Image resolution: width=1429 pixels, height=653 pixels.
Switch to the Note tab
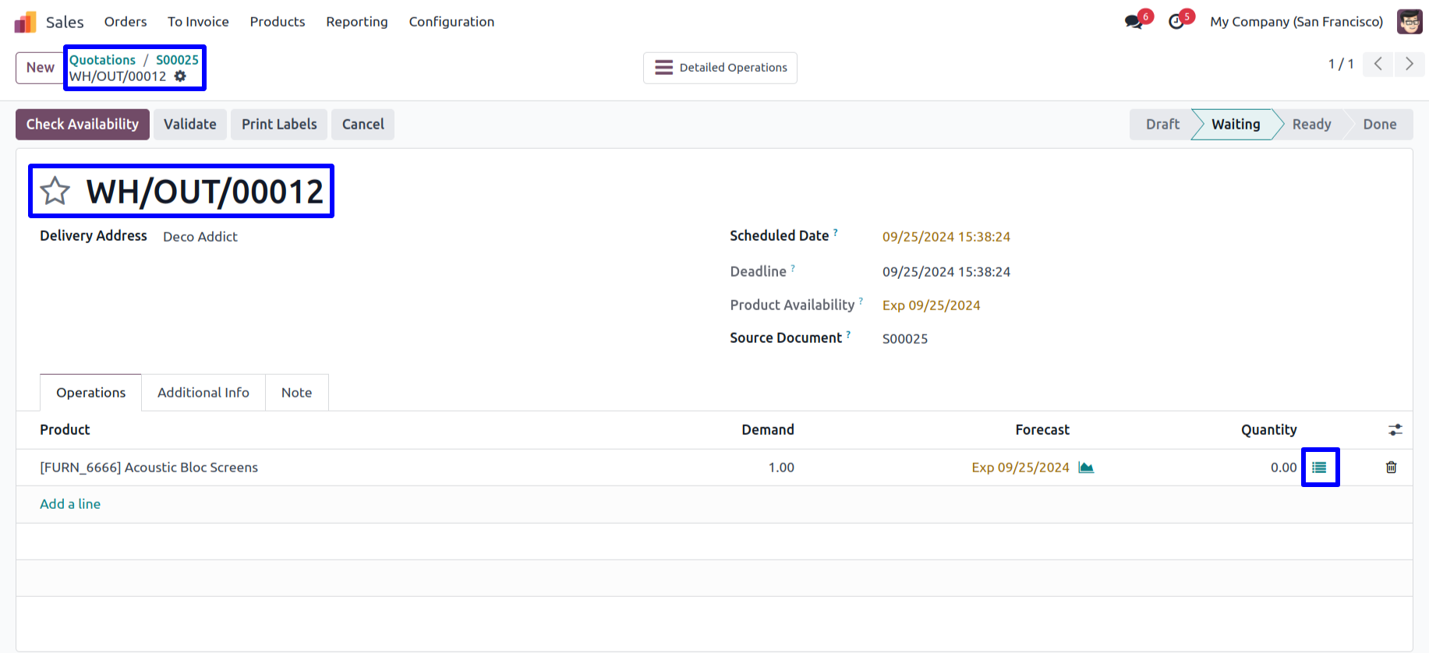pos(296,393)
